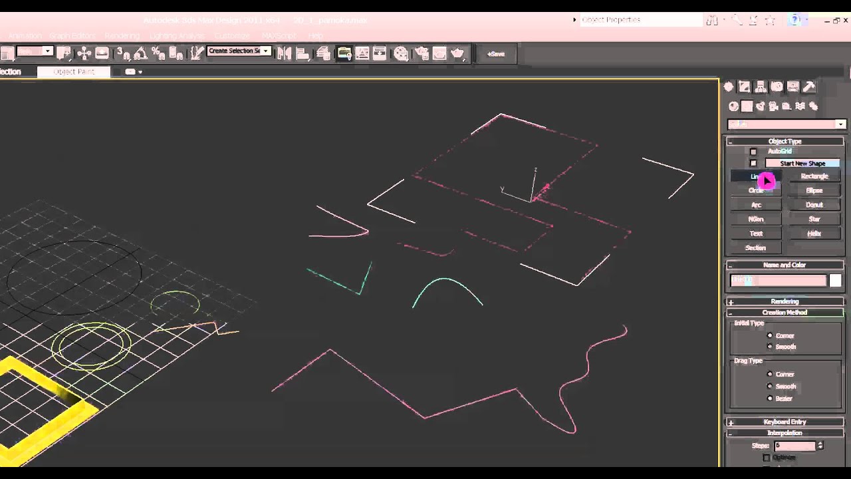Select the Cameras category icon
851x479 pixels.
pos(773,106)
